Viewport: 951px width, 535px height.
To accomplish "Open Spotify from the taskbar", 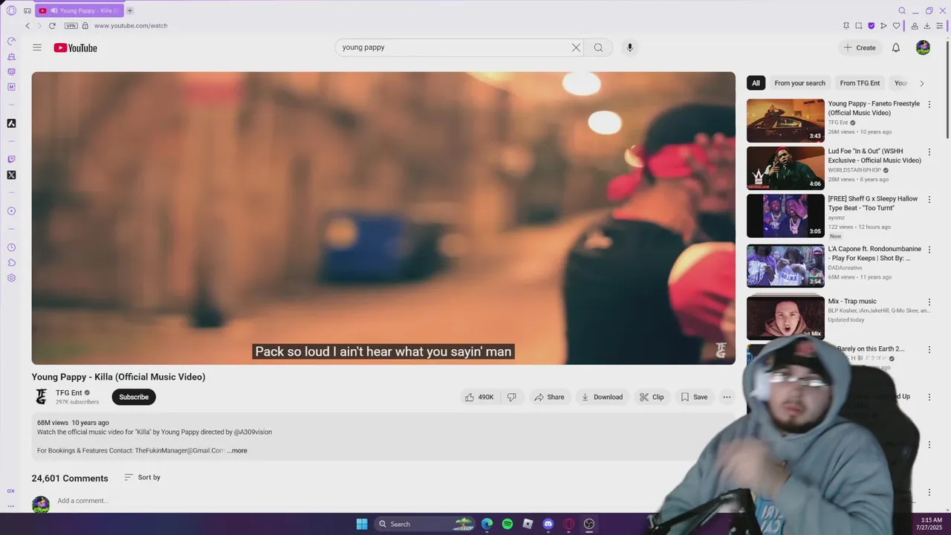I will pos(507,524).
